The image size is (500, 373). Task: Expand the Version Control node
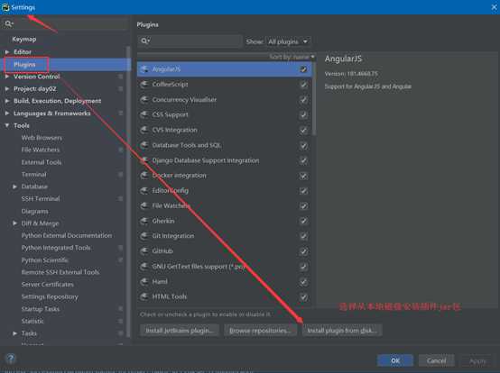(x=7, y=77)
